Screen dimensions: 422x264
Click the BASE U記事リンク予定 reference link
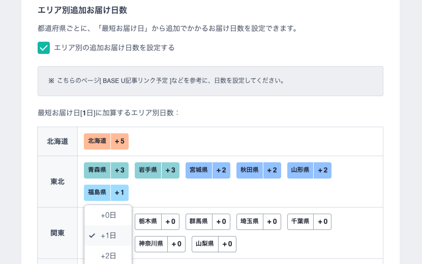point(135,81)
